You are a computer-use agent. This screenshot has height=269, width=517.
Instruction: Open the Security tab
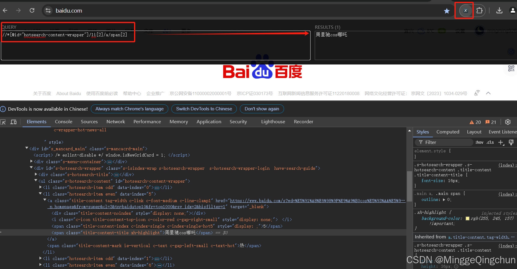(238, 122)
